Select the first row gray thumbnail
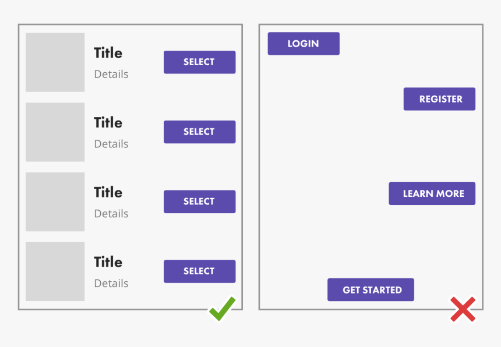 point(55,62)
